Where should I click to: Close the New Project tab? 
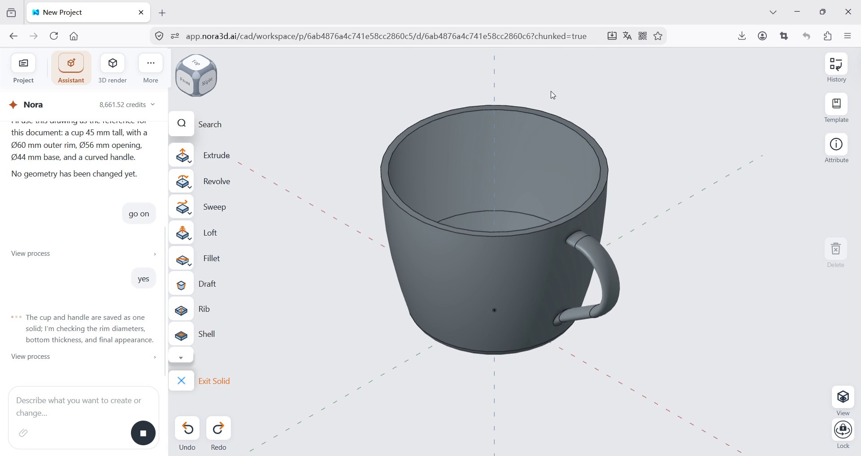click(141, 13)
